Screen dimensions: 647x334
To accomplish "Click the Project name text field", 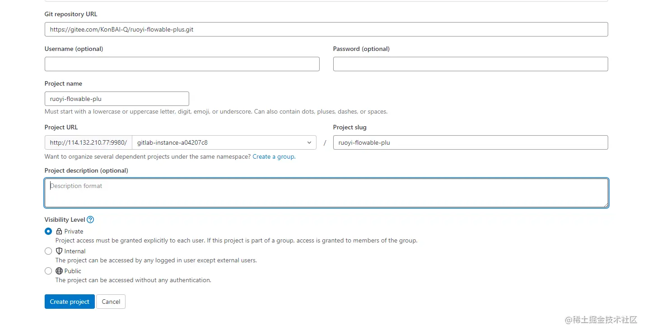I will coord(116,99).
